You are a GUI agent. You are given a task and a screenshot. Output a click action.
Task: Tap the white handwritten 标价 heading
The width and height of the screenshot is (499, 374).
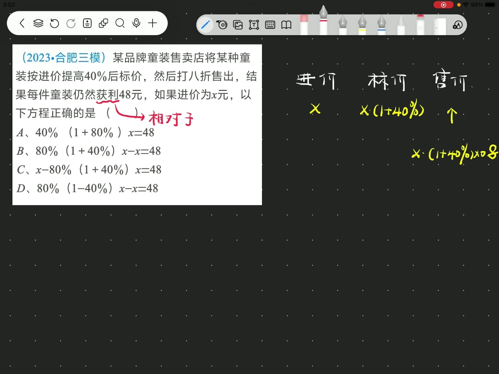(387, 81)
